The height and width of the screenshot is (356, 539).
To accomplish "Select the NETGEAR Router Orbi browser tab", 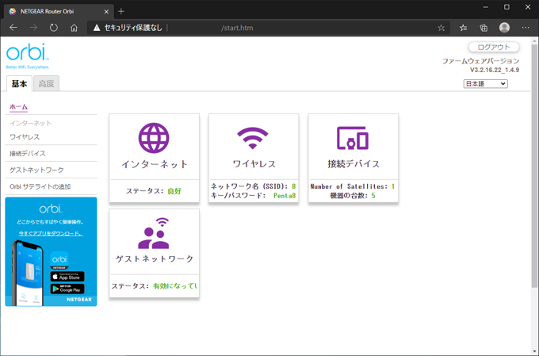I will pyautogui.click(x=59, y=11).
